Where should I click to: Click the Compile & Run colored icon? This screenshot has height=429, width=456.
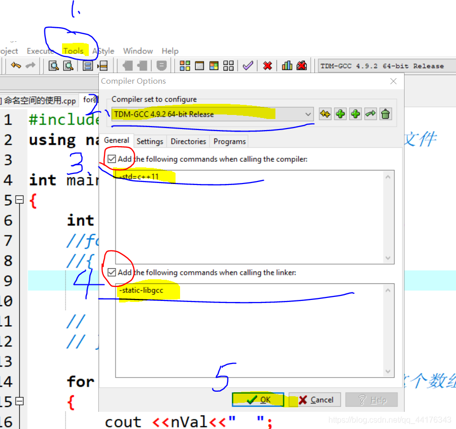click(x=214, y=66)
